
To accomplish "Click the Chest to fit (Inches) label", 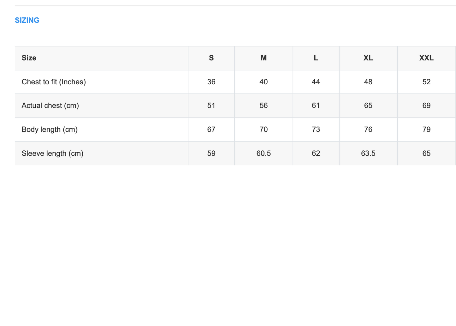I will coord(54,82).
